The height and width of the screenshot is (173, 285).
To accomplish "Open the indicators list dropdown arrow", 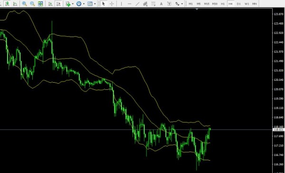I will click(73, 4).
